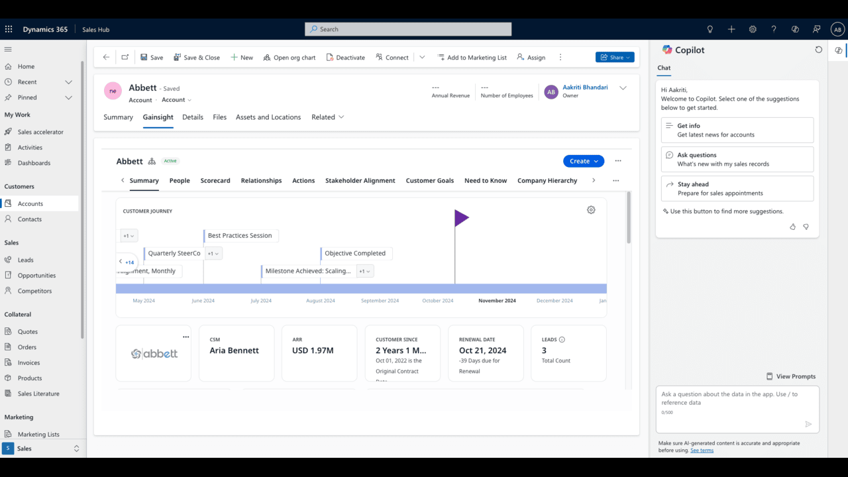The width and height of the screenshot is (848, 477).
Task: Go back using the back arrow
Action: (106, 57)
